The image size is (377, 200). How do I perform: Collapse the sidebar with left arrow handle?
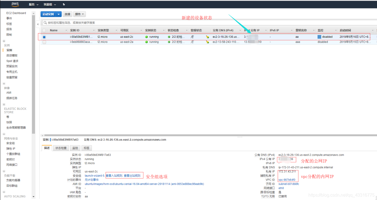click(38, 24)
